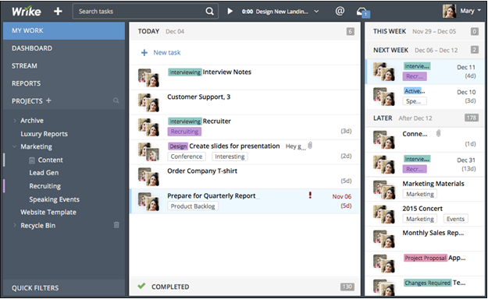Collapse the Later section
488x299 pixels.
tap(426, 118)
